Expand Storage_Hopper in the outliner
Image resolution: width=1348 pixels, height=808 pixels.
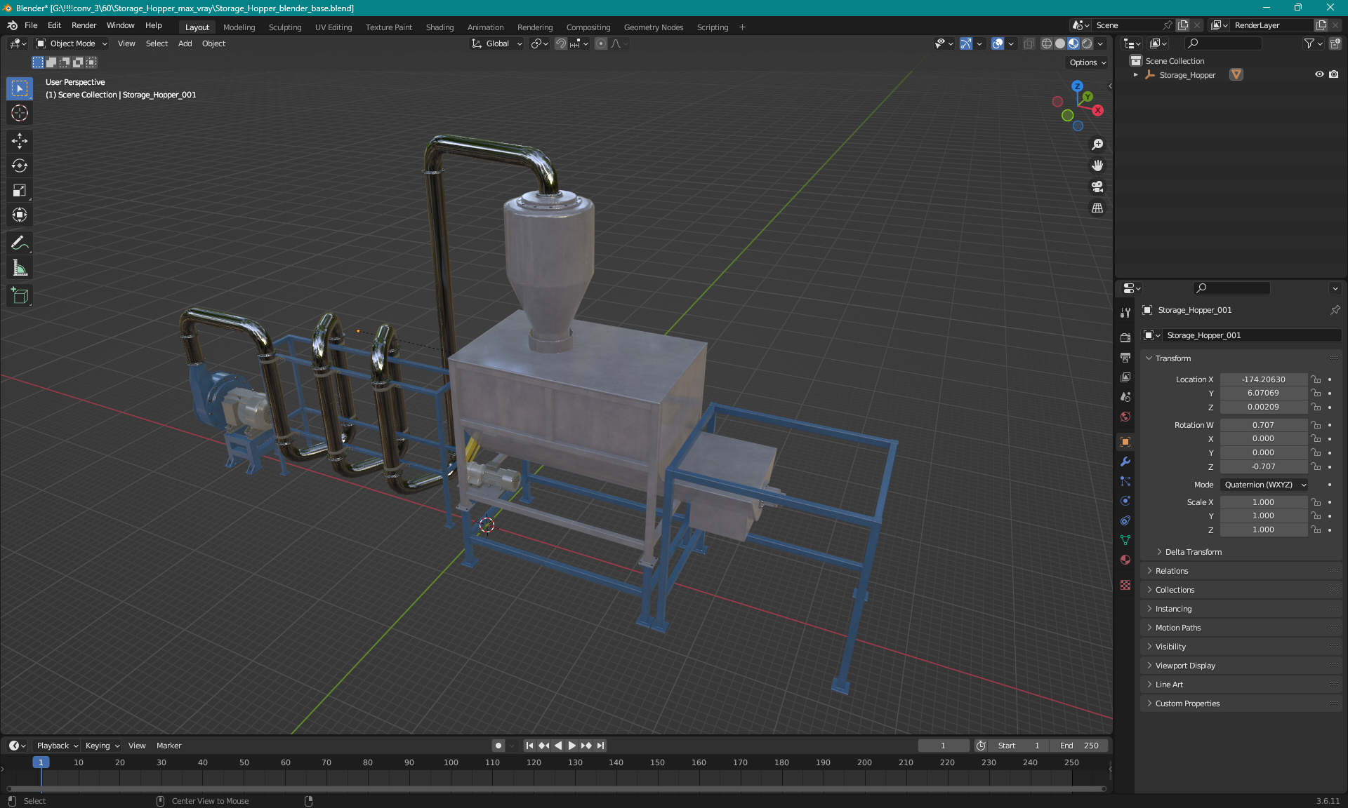[x=1135, y=75]
